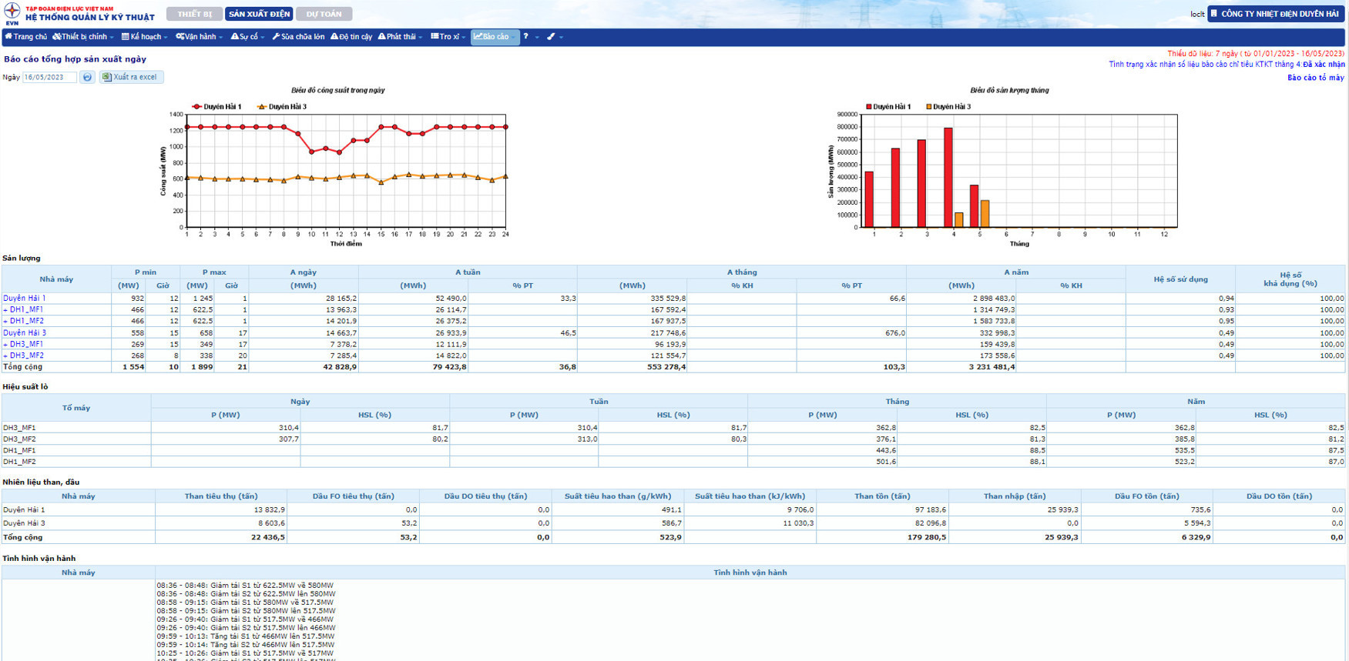The height and width of the screenshot is (661, 1349).
Task: Open the DH1_MF1 row link in Sản lượng table
Action: tap(26, 309)
